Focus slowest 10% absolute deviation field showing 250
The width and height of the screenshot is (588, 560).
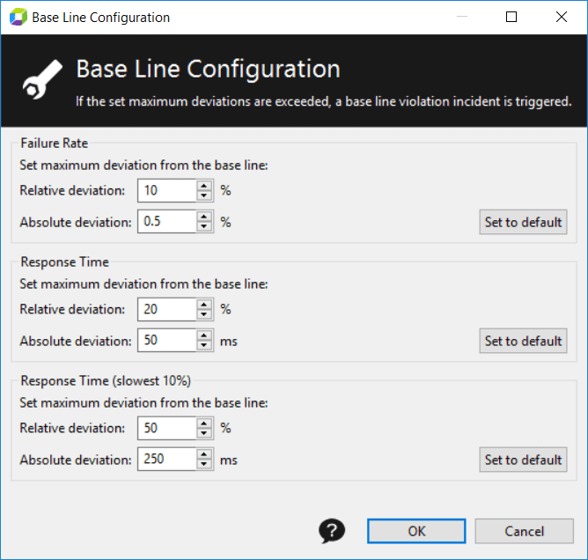167,459
